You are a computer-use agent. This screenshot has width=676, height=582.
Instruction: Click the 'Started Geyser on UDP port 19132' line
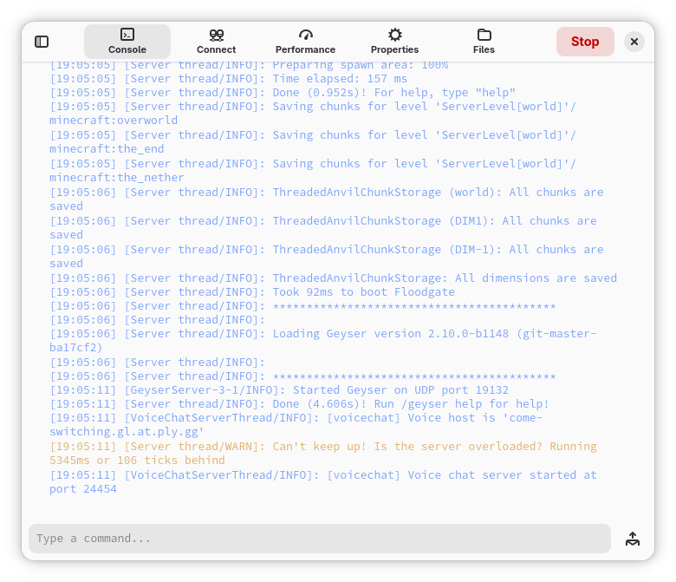(x=279, y=390)
